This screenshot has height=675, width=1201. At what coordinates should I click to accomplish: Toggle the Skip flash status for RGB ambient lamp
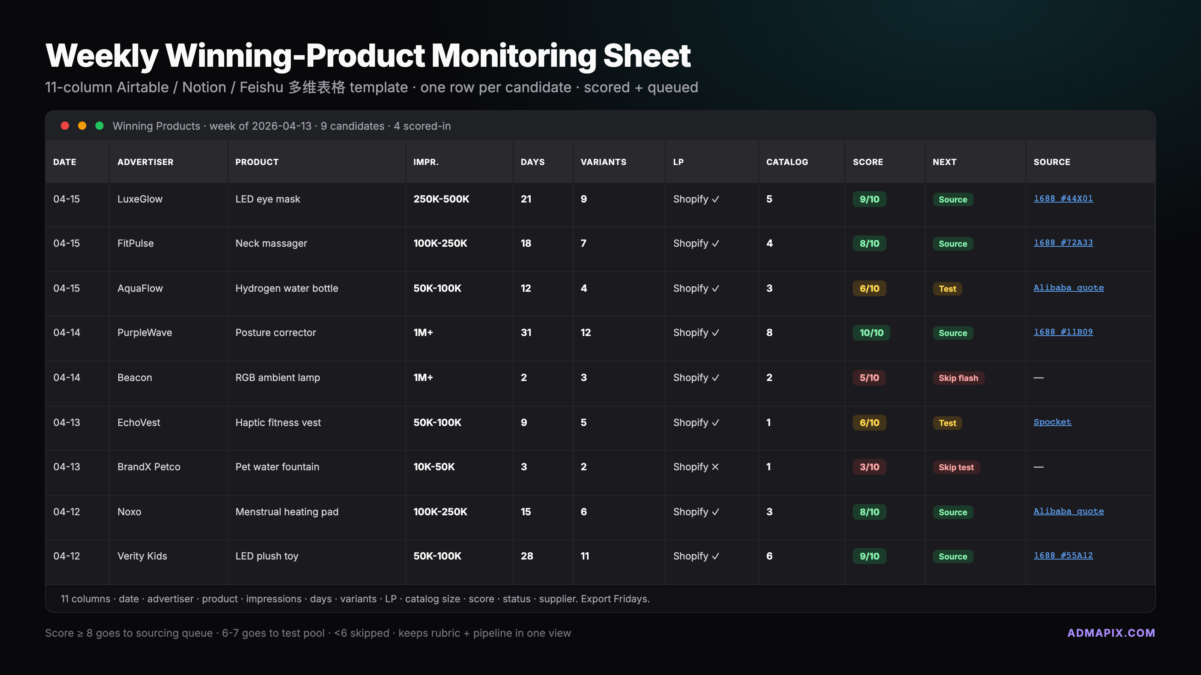pyautogui.click(x=959, y=378)
